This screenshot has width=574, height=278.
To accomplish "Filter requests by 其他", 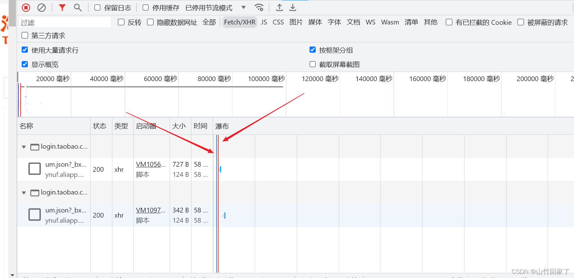I will point(431,22).
